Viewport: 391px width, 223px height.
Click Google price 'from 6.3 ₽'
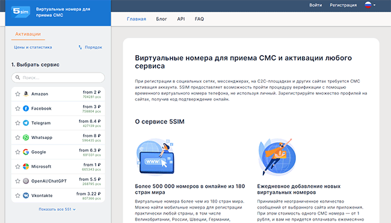point(90,150)
